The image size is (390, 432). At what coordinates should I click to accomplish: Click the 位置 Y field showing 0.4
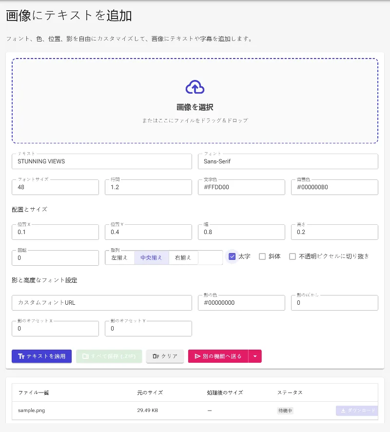click(148, 232)
